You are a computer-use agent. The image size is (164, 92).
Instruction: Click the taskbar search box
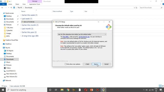click(x=26, y=90)
